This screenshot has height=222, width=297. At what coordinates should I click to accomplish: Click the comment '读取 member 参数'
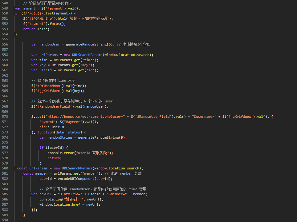[x=123, y=174]
